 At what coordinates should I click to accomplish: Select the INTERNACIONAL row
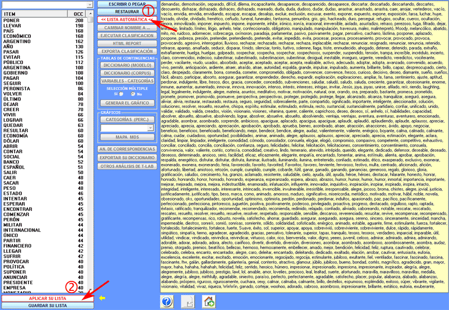pos(44,230)
